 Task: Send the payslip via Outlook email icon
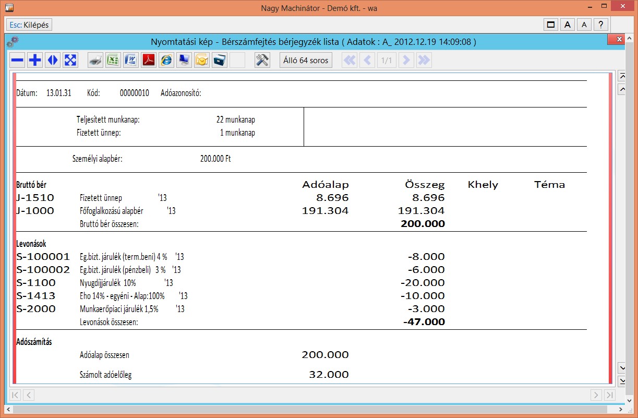202,61
